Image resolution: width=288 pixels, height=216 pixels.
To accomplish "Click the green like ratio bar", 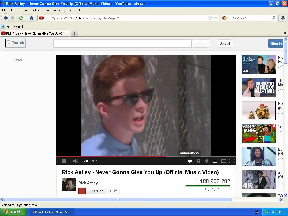I will coord(208,186).
